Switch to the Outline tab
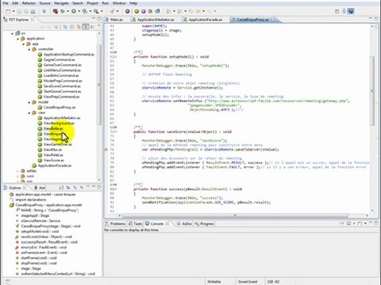 14,188
